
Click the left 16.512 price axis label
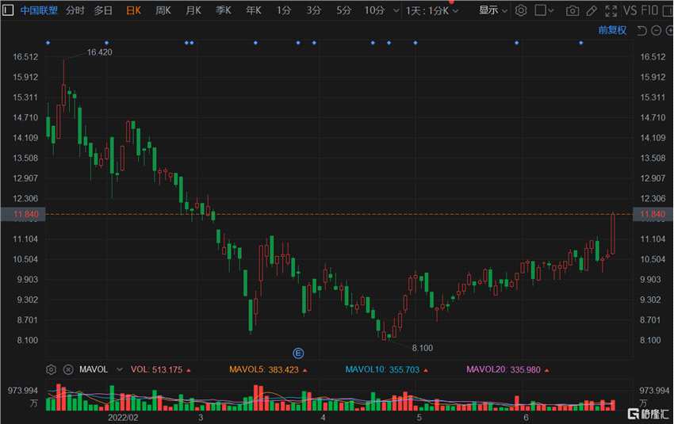[25, 57]
